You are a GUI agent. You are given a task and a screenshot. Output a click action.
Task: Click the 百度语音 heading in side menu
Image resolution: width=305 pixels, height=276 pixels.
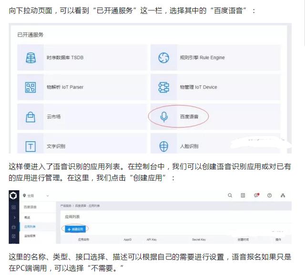30,207
